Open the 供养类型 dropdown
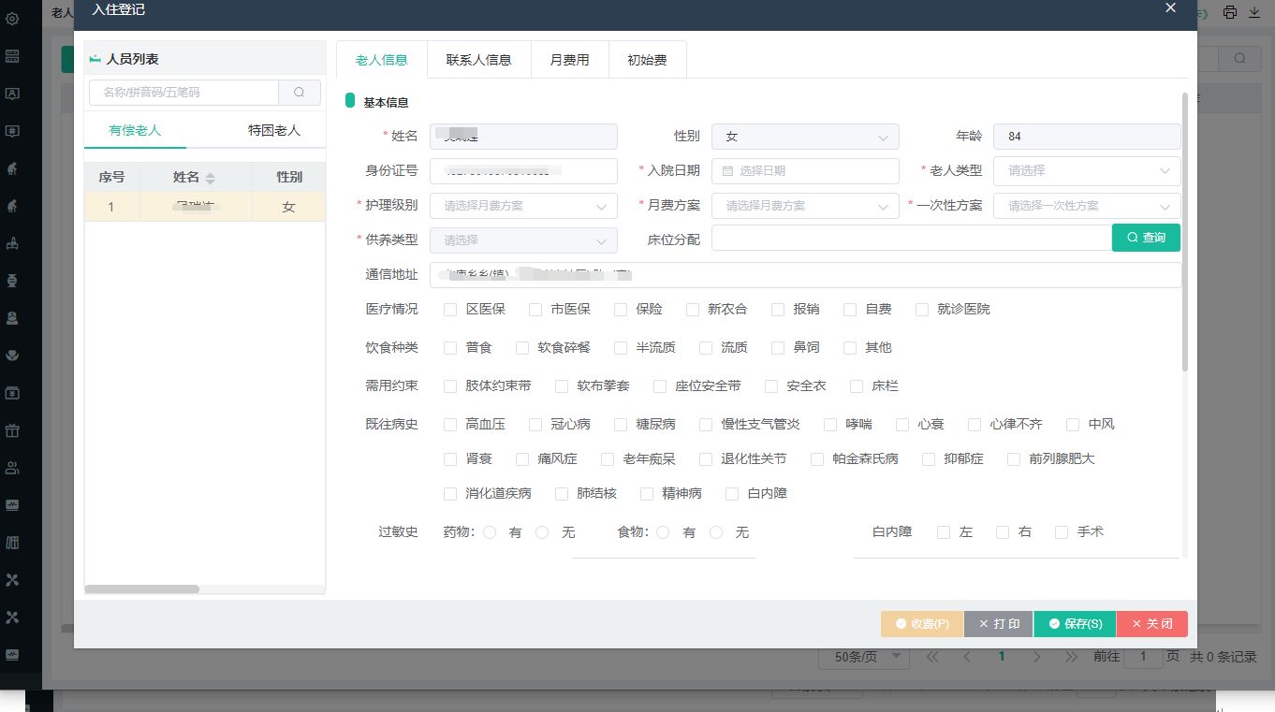This screenshot has height=712, width=1275. pyautogui.click(x=523, y=240)
